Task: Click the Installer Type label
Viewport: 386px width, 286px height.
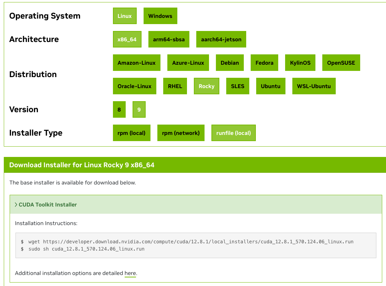Action: 36,133
